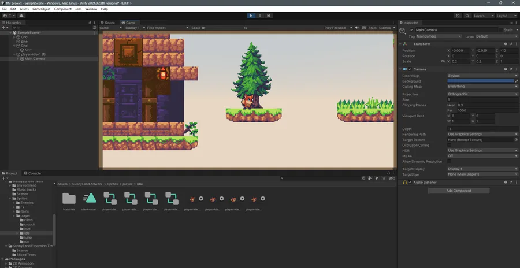
Task: Toggle the Mute Audio speaker icon
Action: click(x=357, y=28)
